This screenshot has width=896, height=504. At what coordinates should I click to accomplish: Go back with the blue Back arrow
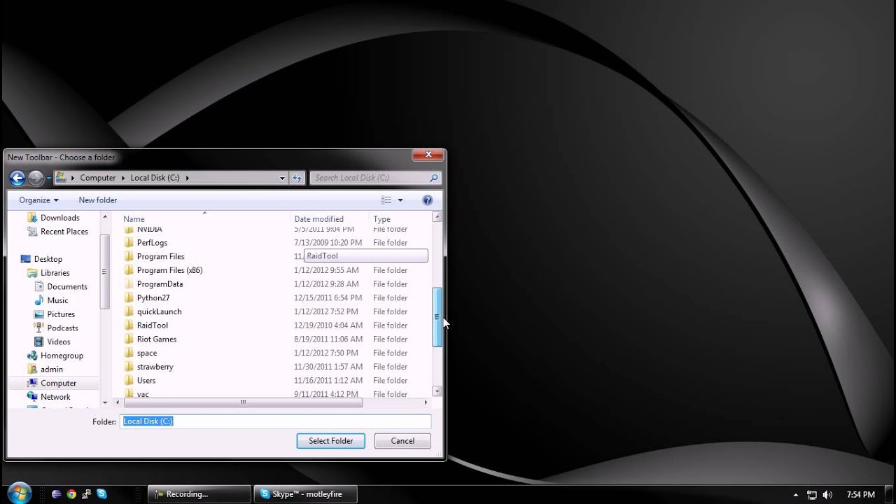pyautogui.click(x=17, y=178)
